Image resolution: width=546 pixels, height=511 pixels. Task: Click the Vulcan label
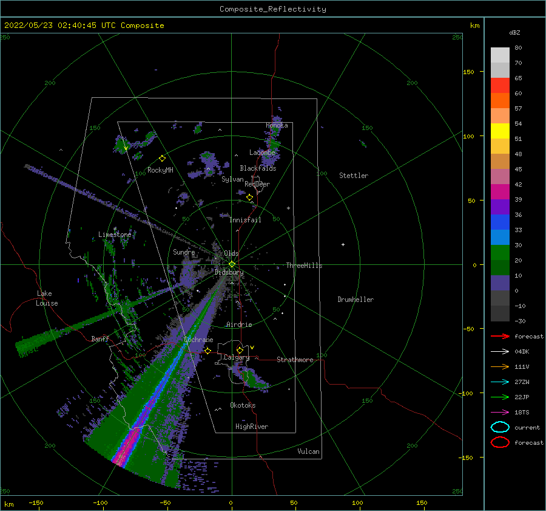(309, 451)
